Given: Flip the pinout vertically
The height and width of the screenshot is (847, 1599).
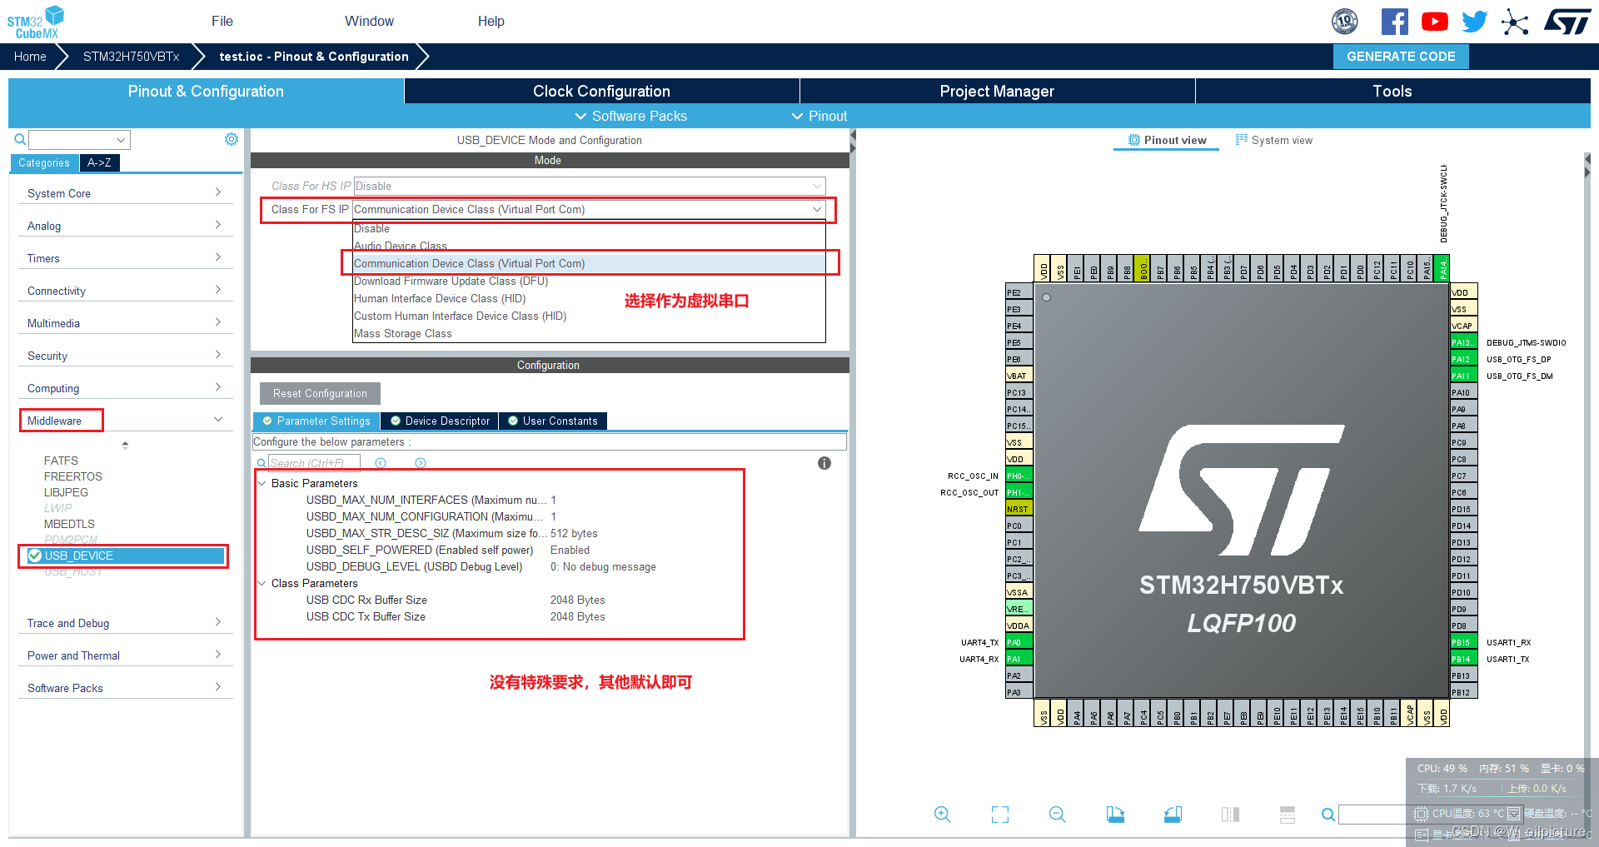Looking at the screenshot, I should (1288, 815).
